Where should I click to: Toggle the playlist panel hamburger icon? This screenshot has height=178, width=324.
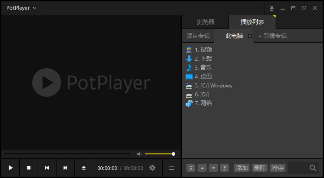point(172,168)
